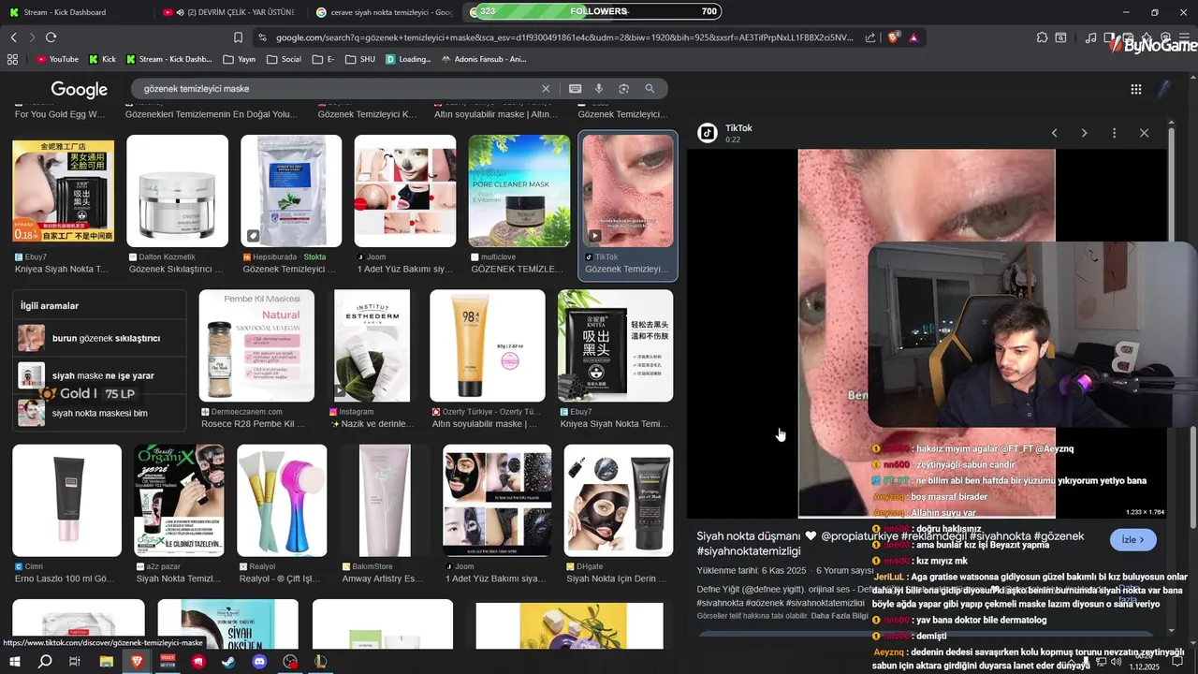Image resolution: width=1198 pixels, height=674 pixels.
Task: Open Steam from the taskbar
Action: pyautogui.click(x=228, y=662)
